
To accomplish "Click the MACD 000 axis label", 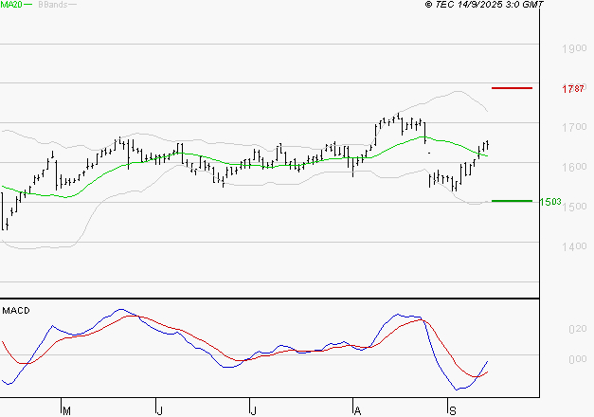I will pyautogui.click(x=576, y=359).
